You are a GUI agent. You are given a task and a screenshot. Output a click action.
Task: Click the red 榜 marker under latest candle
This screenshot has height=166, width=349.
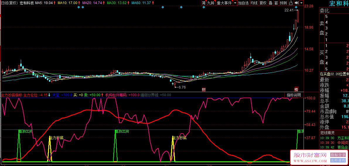pos(296,89)
